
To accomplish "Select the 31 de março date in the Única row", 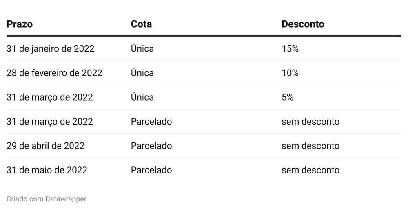I will pyautogui.click(x=50, y=97).
